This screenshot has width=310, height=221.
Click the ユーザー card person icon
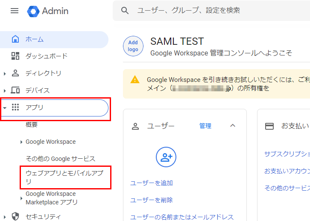[135, 126]
